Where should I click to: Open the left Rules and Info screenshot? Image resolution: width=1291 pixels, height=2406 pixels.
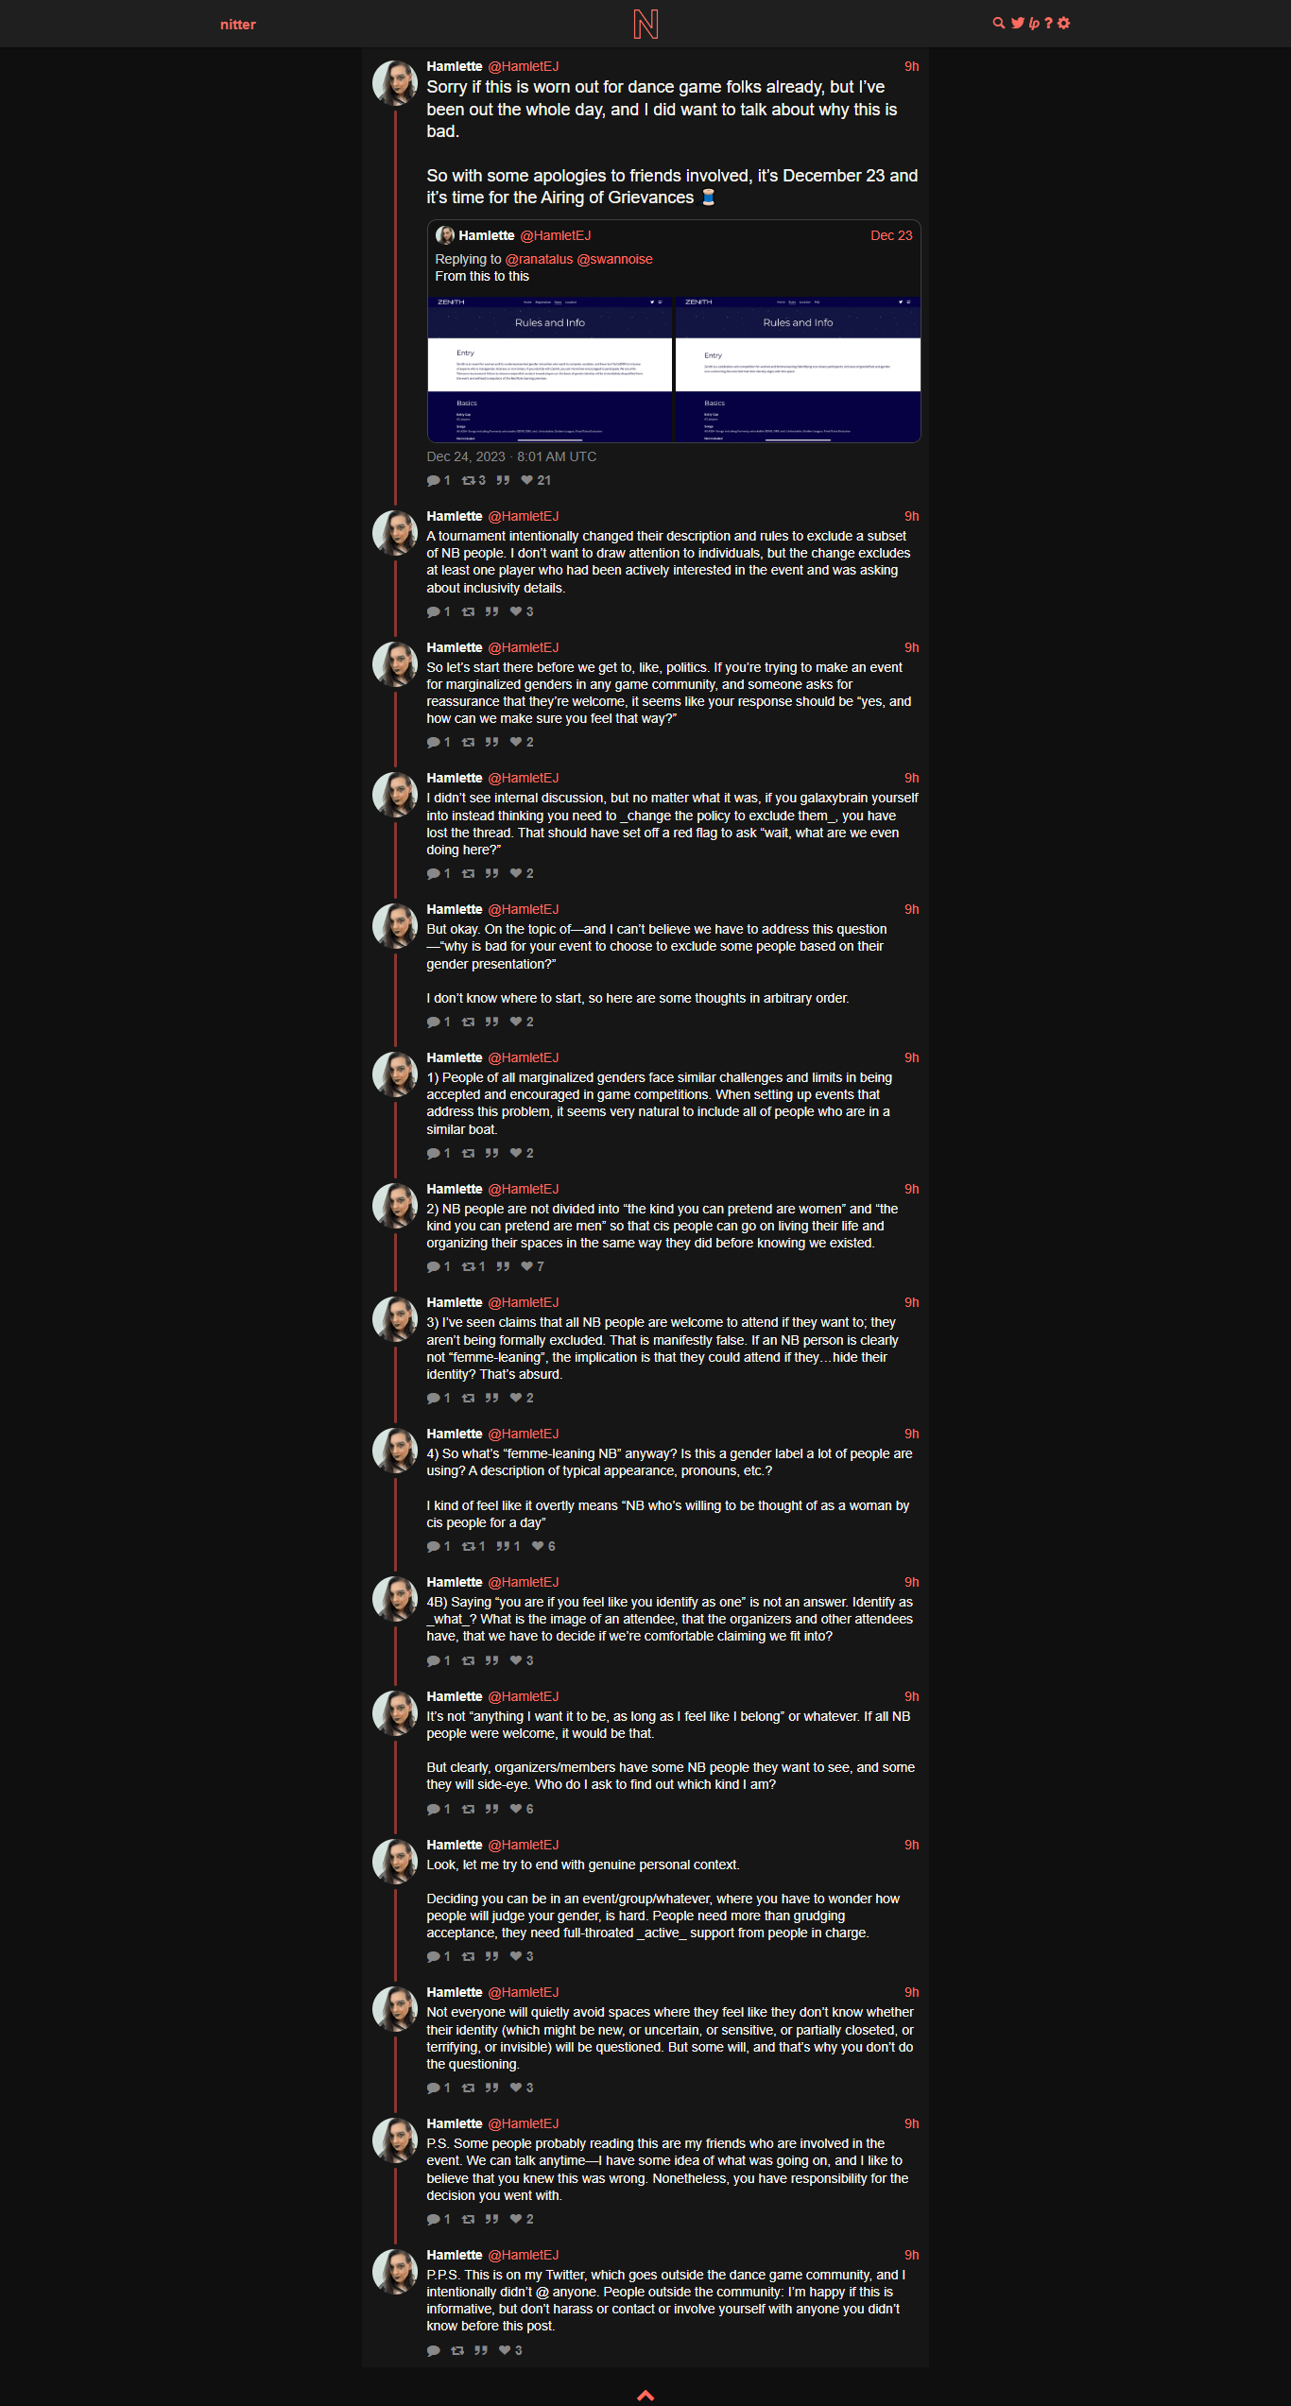pyautogui.click(x=550, y=369)
